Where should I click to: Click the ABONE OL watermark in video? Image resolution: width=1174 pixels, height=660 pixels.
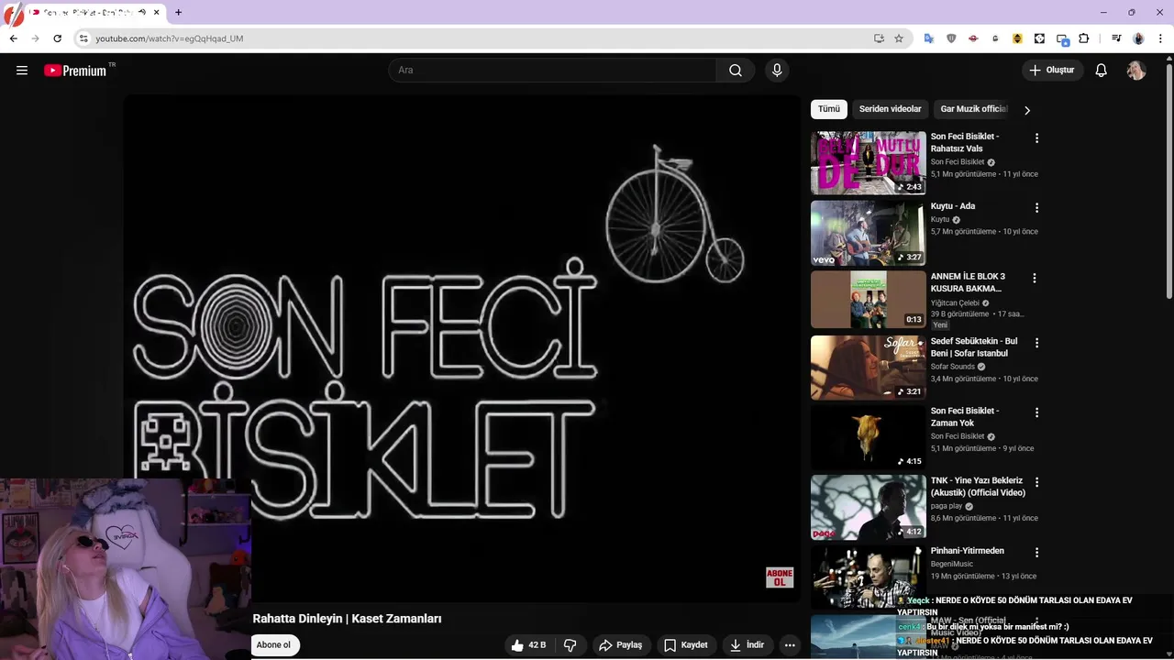pos(780,577)
